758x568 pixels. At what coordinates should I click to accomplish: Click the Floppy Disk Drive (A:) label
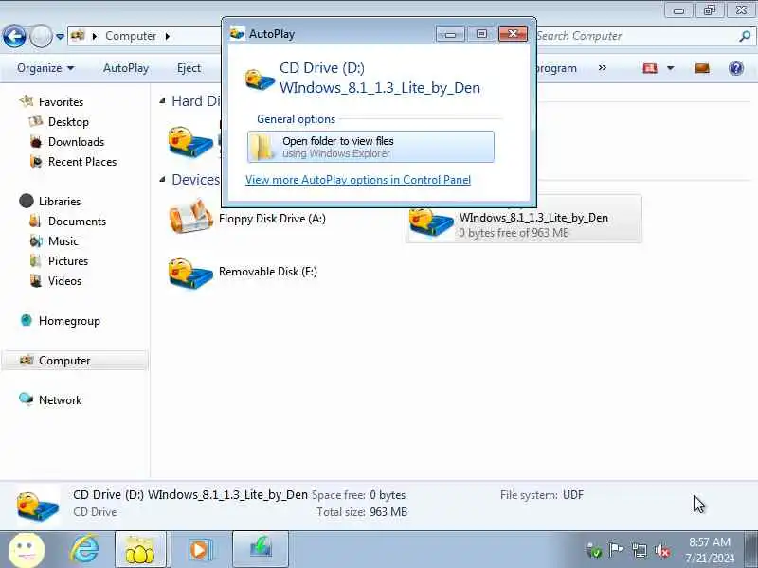272,219
